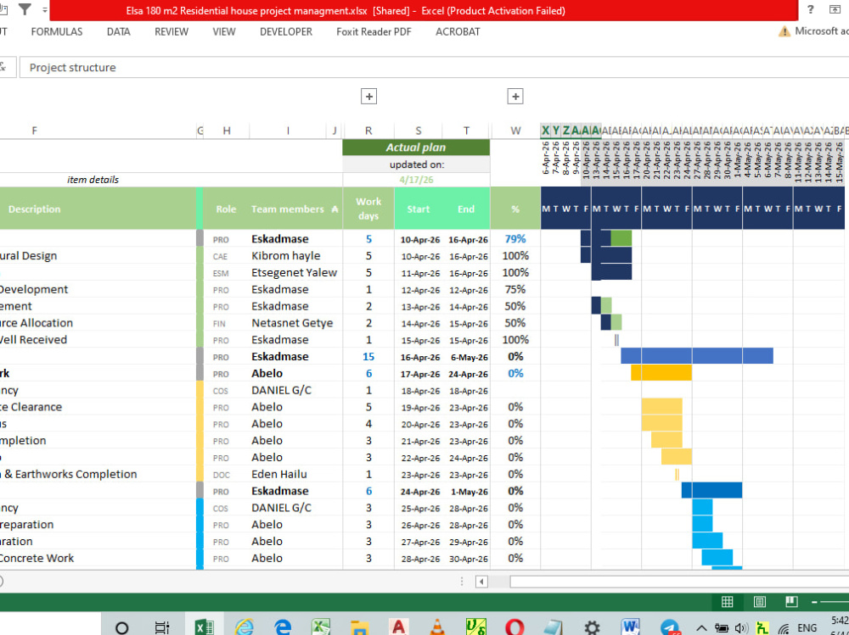Open the red A application on taskbar
Viewport: 849px width, 635px height.
(x=398, y=627)
